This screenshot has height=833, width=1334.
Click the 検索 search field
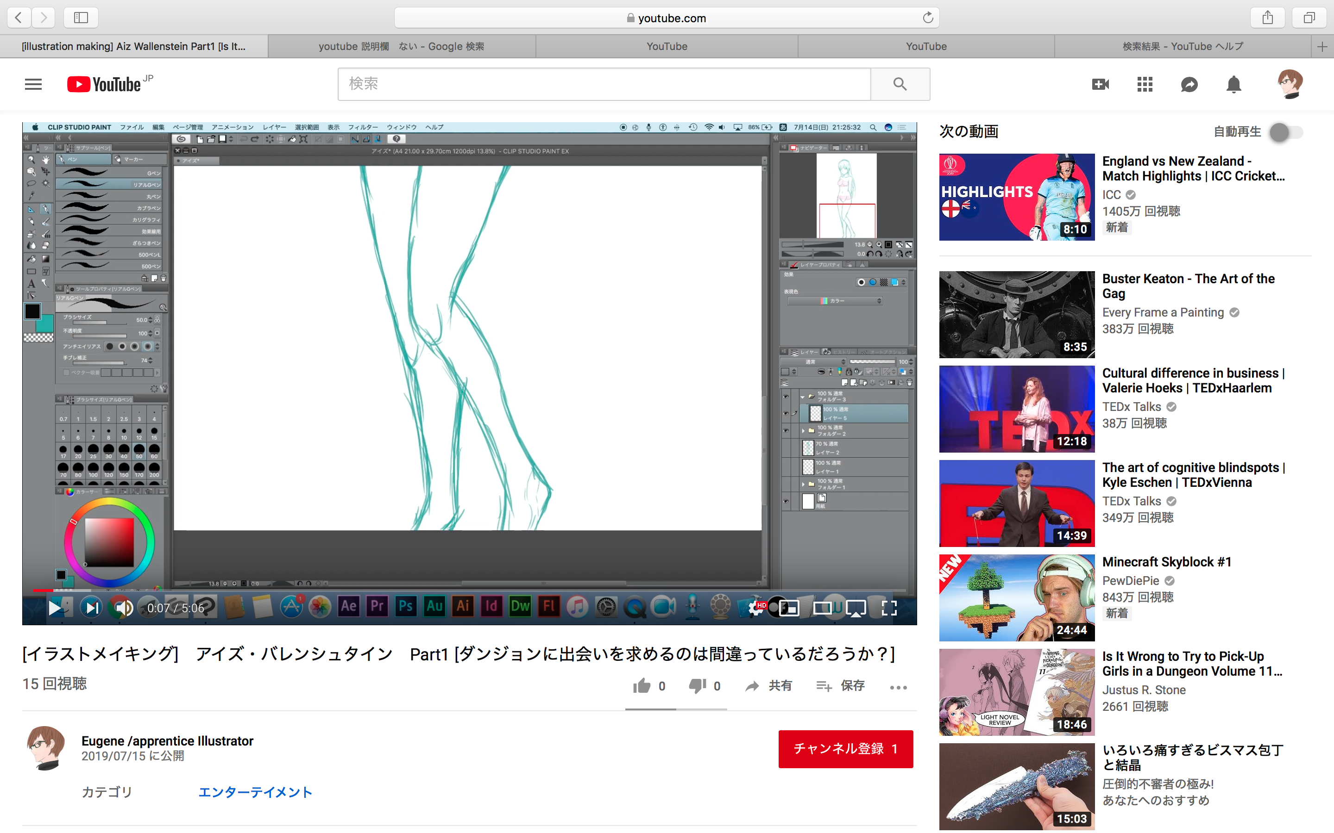604,84
